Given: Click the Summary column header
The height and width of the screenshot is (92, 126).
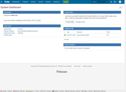Looking at the screenshot, I should click(x=79, y=32).
